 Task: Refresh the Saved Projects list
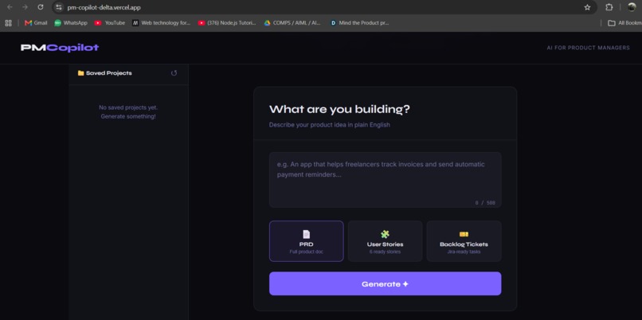coord(174,73)
